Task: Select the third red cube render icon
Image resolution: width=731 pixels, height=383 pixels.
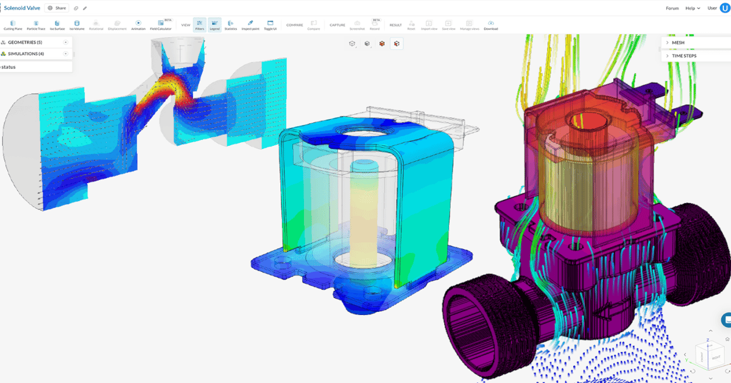Action: [x=382, y=43]
